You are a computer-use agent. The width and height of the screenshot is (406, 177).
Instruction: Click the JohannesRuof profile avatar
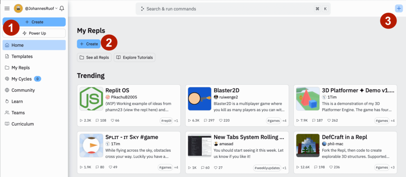point(18,9)
